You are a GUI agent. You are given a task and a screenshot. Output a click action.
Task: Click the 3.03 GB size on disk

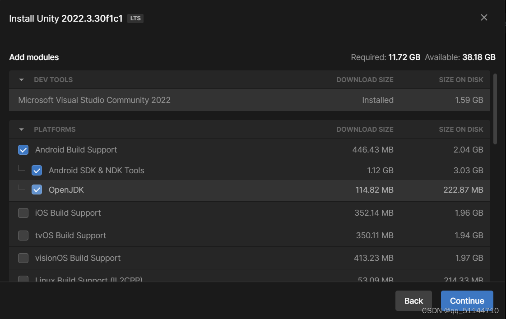[x=468, y=170]
